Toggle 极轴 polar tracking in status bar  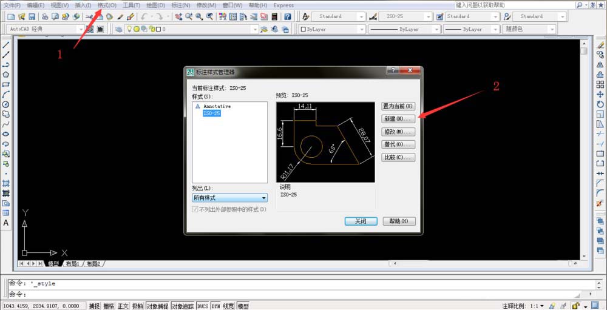click(x=137, y=306)
